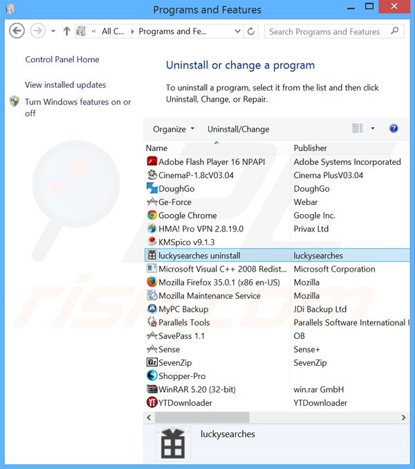Navigate back with the back arrow
Viewport: 415px width, 469px height.
(x=17, y=30)
